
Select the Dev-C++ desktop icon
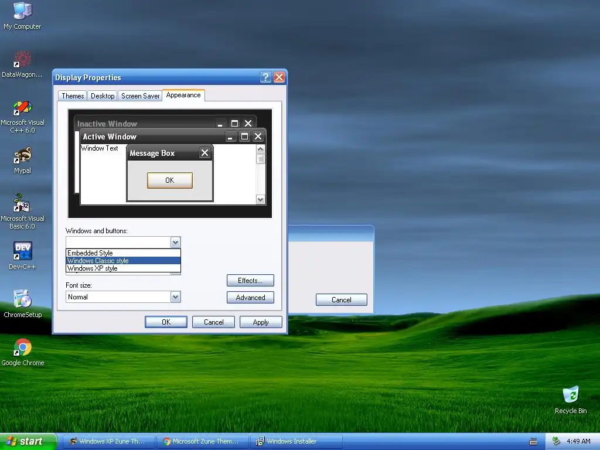click(22, 255)
